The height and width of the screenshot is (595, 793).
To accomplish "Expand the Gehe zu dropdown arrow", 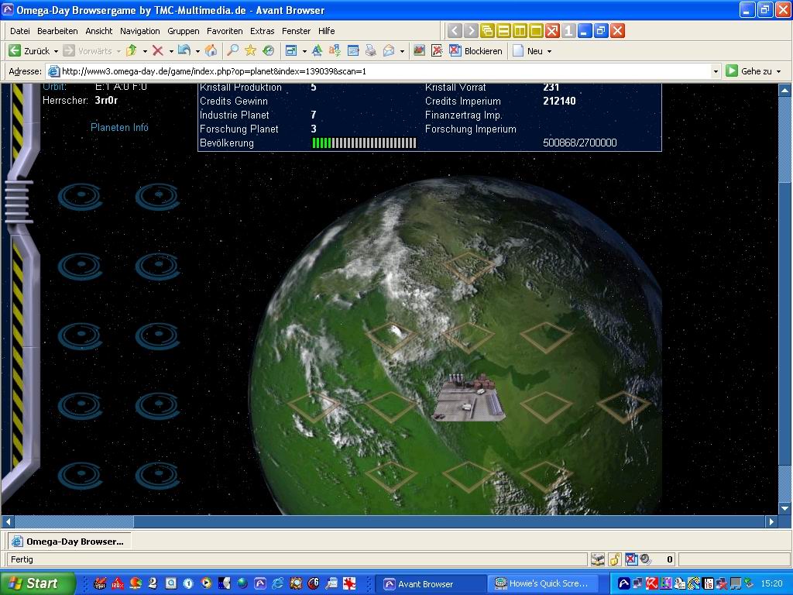I will click(x=779, y=71).
